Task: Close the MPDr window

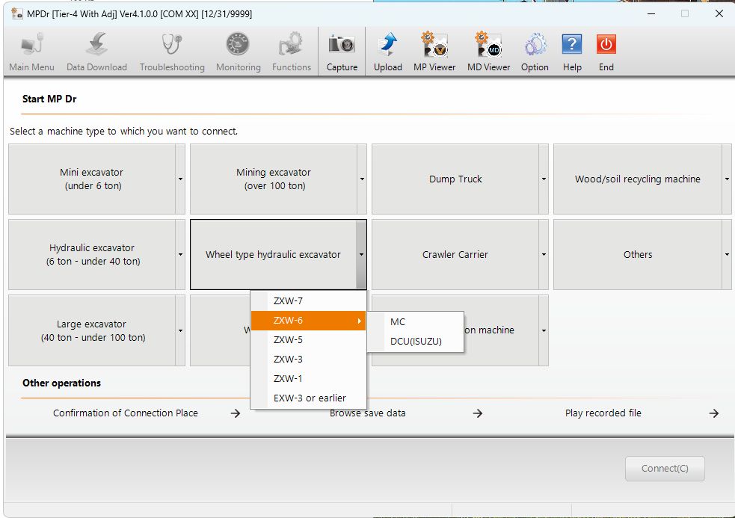Action: pos(719,13)
